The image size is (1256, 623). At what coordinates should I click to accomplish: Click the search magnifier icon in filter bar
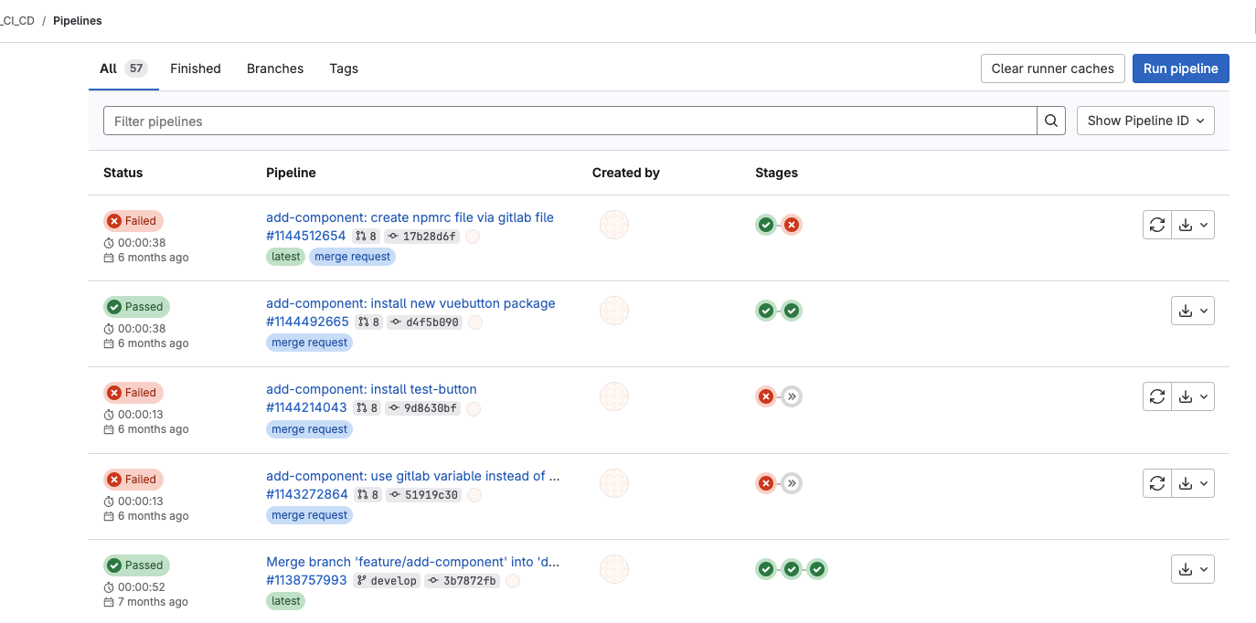tap(1051, 121)
